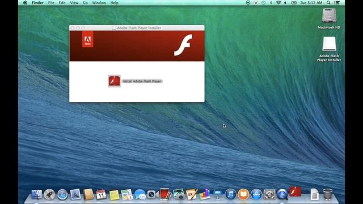Click the red Flash installer Dock icon

[x=295, y=192]
